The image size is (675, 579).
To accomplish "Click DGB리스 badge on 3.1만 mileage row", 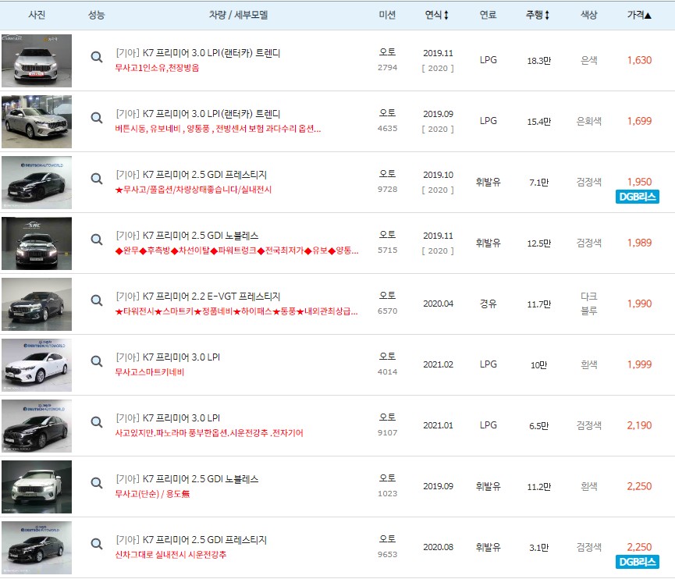I will 637,562.
